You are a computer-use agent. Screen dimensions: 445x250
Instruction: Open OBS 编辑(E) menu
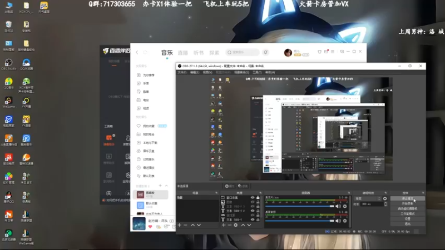tap(195, 73)
